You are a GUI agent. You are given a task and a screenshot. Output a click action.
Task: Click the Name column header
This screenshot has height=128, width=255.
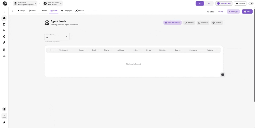81,50
